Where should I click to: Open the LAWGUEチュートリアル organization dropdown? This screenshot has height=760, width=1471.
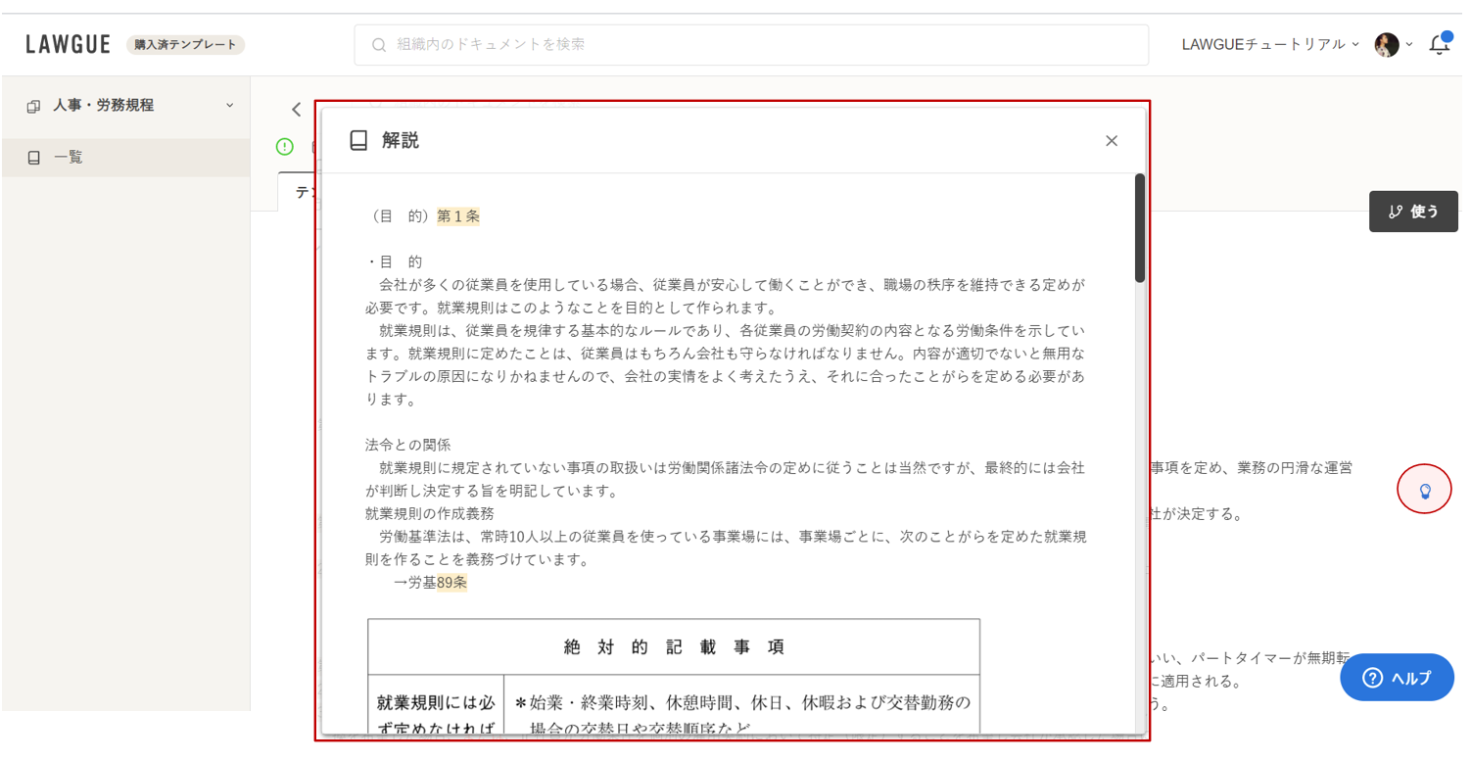1270,44
